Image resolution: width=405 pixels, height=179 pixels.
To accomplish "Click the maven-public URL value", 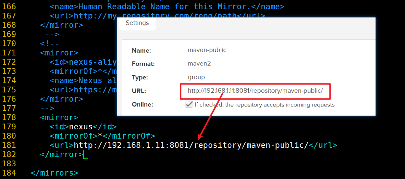I will point(255,91).
